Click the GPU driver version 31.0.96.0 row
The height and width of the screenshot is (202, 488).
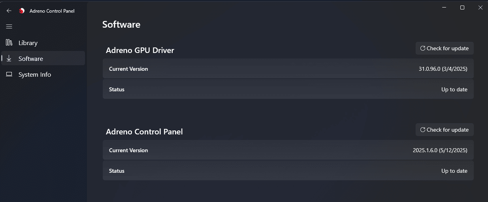click(x=288, y=69)
